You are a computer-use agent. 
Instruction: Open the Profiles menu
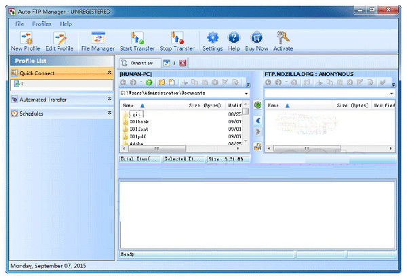41,24
